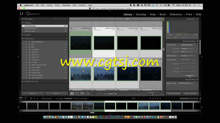The height and width of the screenshot is (123, 220).
Task: Go forward with filmstrip right arrow
Action: (37, 98)
